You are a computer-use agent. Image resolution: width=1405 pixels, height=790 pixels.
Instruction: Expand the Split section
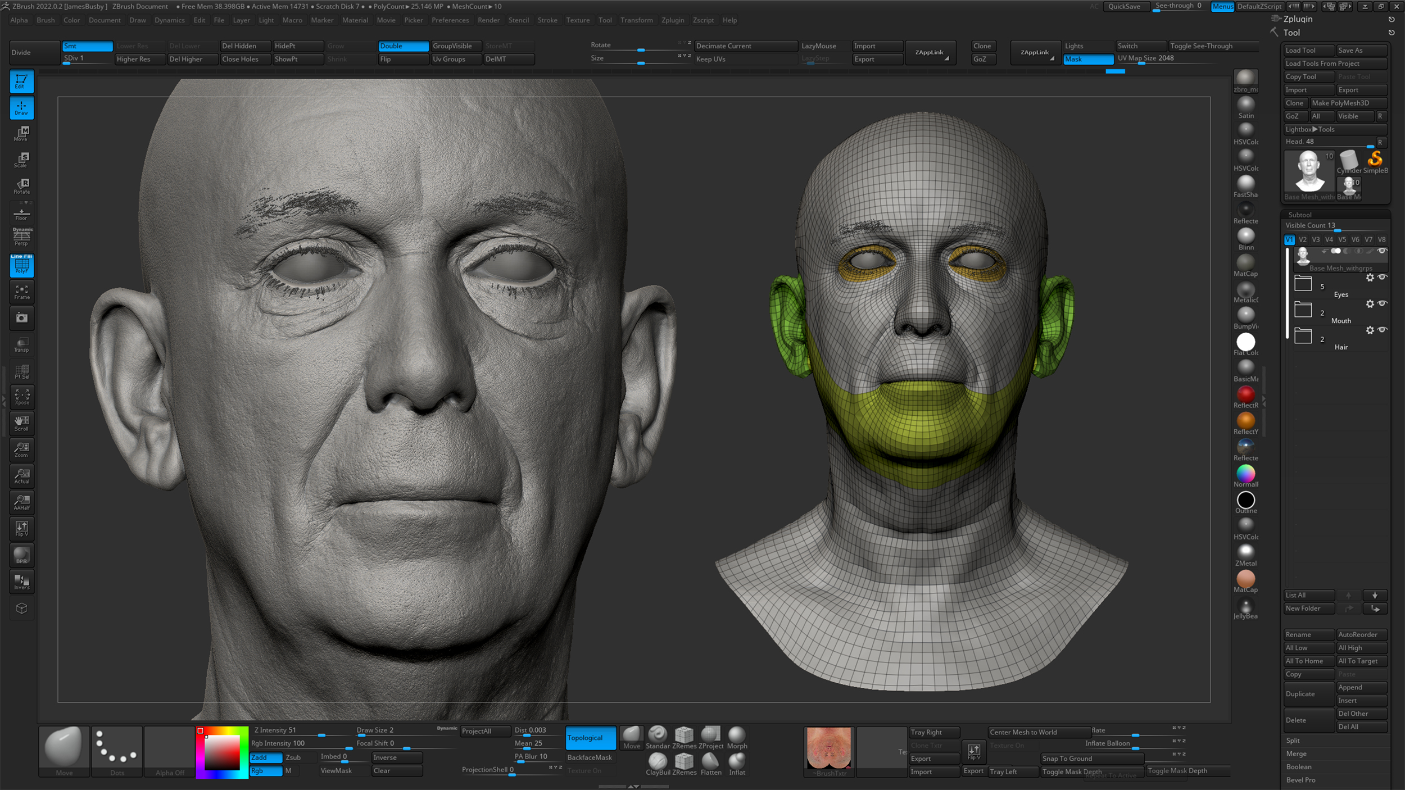(1293, 741)
